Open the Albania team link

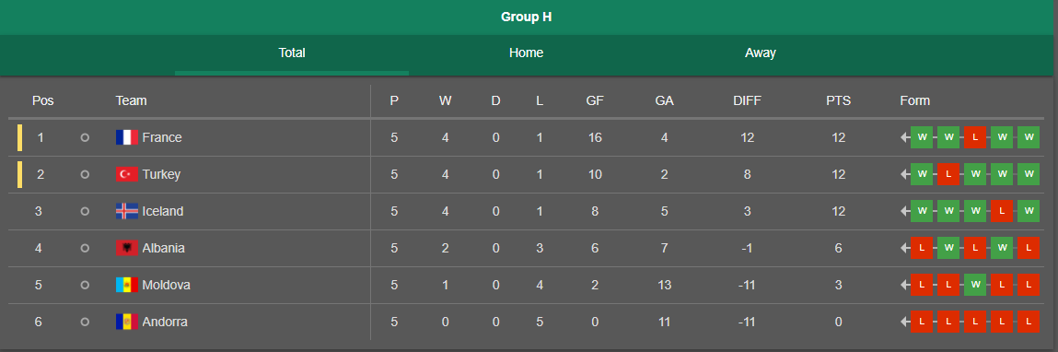(163, 248)
